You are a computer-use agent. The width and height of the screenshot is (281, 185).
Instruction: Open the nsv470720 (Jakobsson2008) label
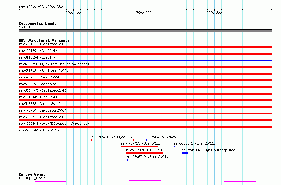click(x=43, y=110)
